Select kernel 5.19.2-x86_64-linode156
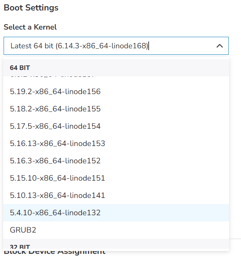 [116, 92]
